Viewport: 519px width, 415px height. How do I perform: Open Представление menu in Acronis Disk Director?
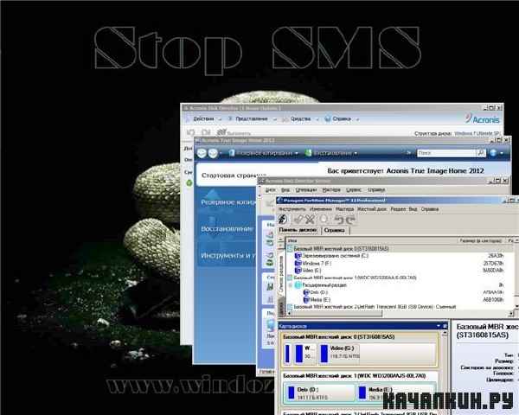click(251, 118)
